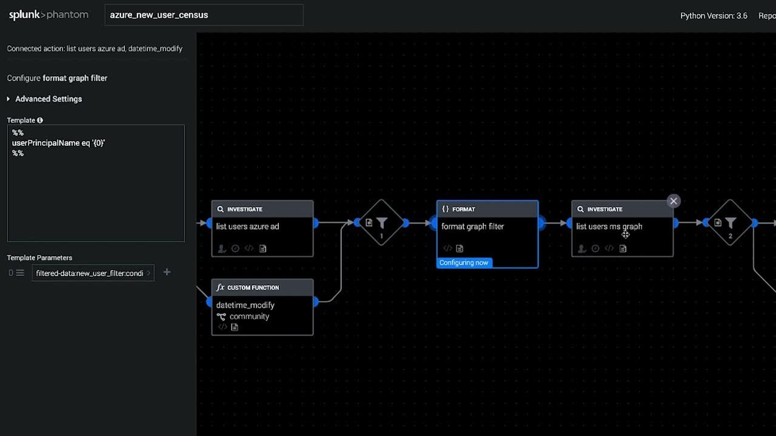The image size is (776, 436).
Task: Click the Splunk Phantom logo
Action: pos(48,15)
